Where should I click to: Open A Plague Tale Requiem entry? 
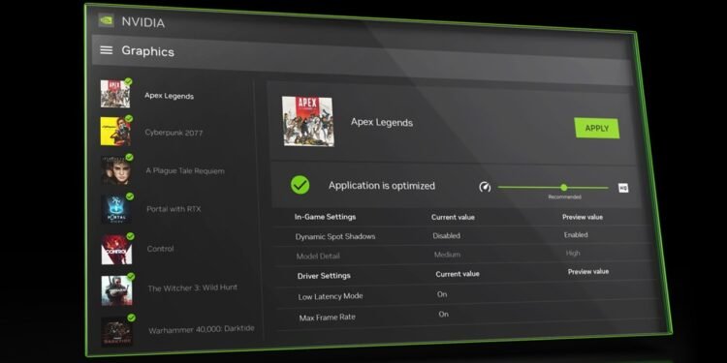[x=185, y=170]
